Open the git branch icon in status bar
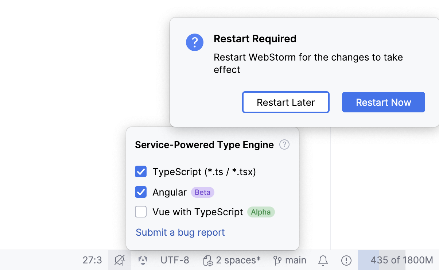 [277, 260]
